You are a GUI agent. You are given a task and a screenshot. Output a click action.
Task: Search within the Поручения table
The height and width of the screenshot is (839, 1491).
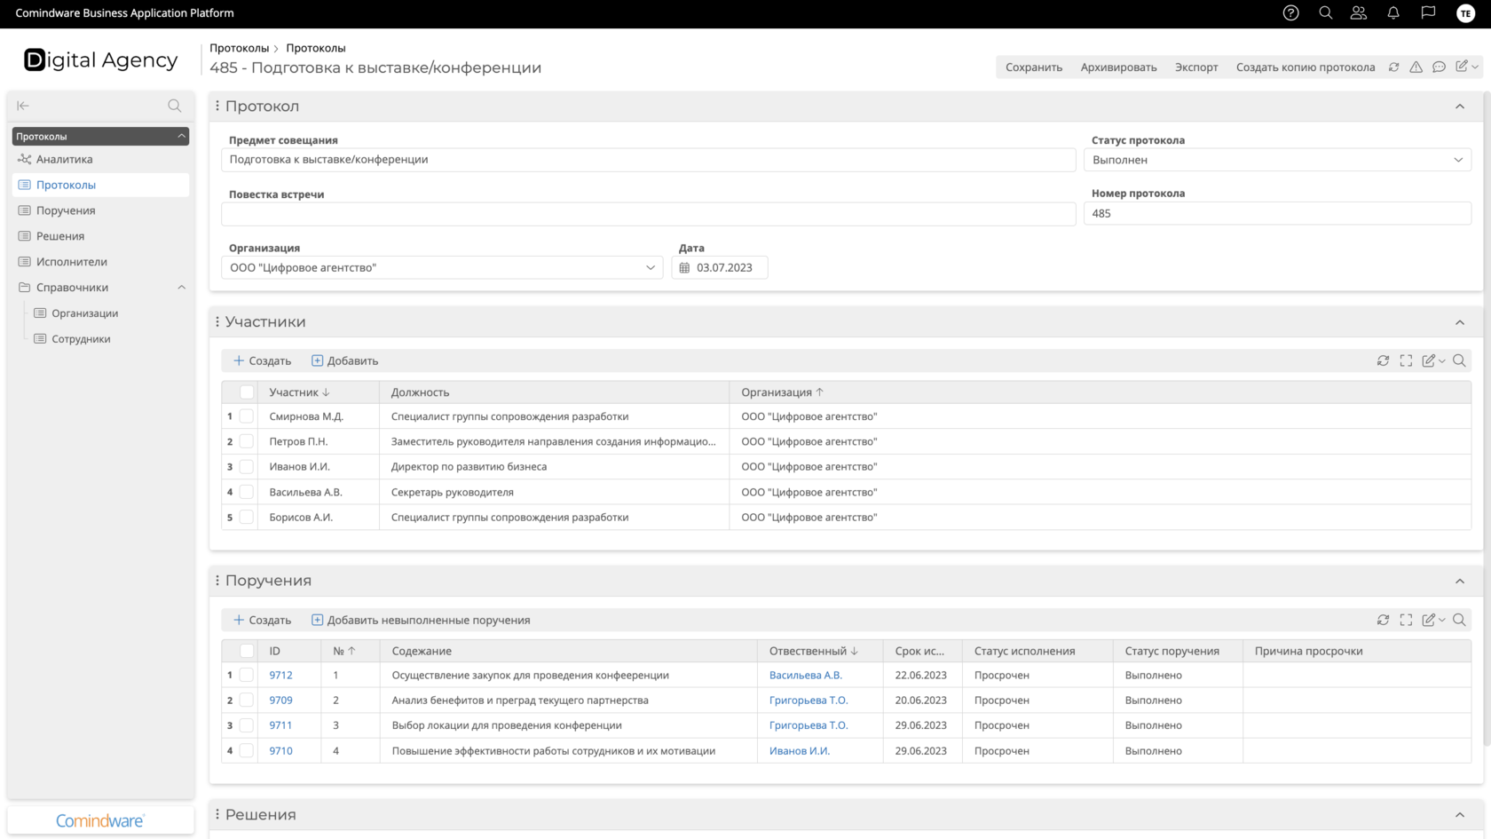(x=1459, y=620)
